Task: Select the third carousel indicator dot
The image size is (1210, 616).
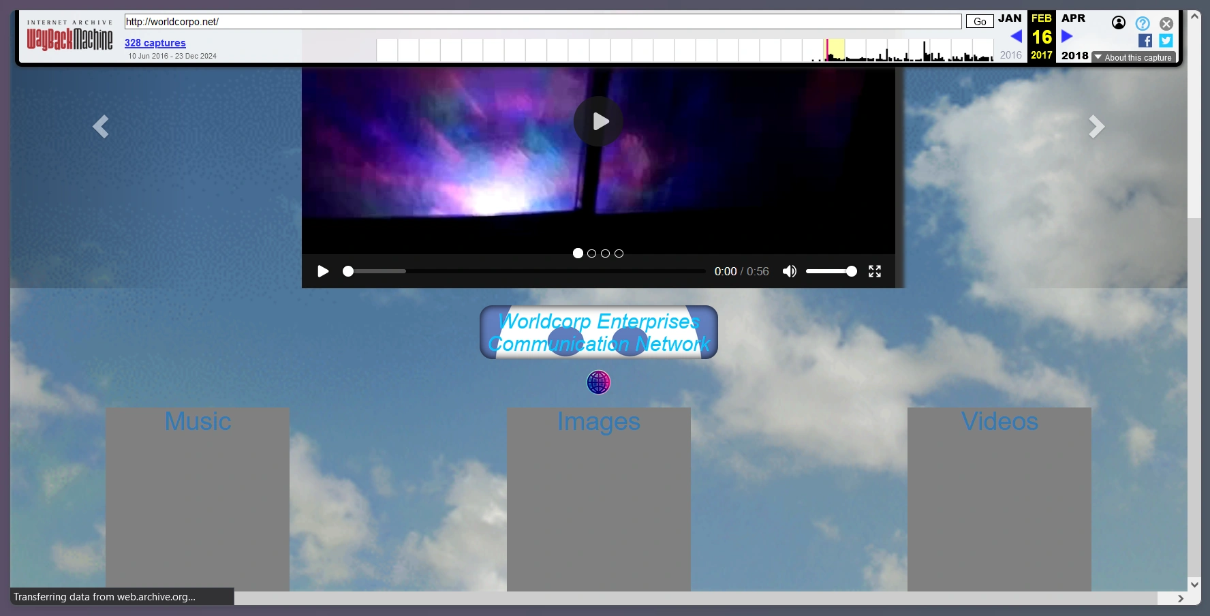Action: click(x=605, y=253)
